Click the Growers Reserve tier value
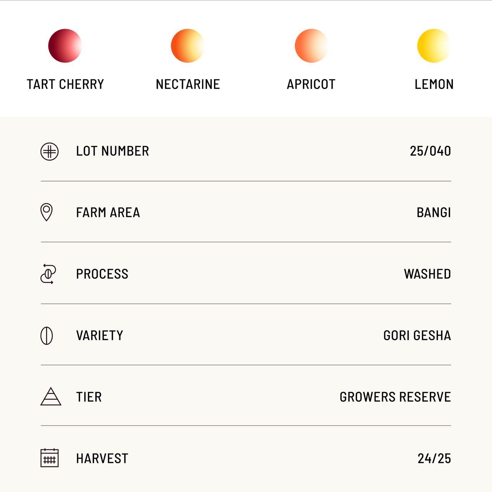 [x=395, y=397]
